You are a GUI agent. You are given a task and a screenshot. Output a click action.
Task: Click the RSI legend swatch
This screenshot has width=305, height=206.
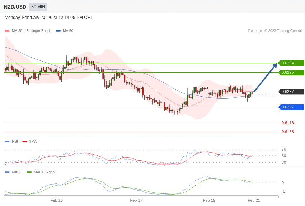click(7, 142)
